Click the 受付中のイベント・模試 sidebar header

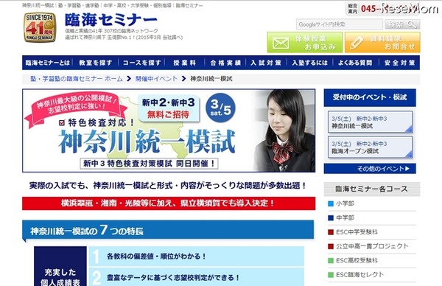(x=370, y=97)
